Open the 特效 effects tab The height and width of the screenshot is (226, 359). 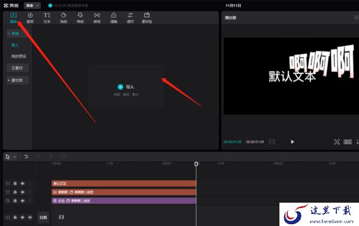point(80,18)
